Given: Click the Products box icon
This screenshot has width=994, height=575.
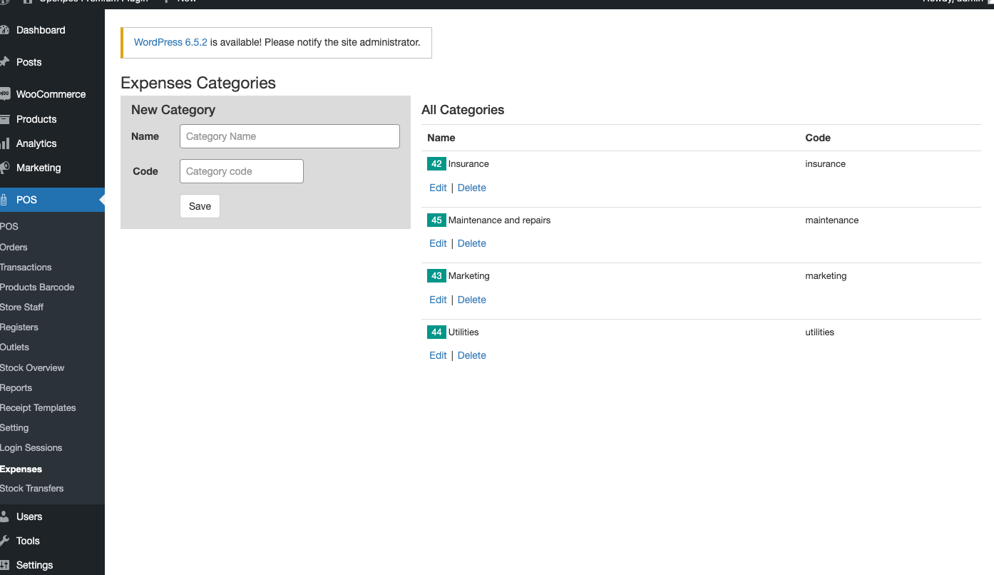Looking at the screenshot, I should click(x=4, y=119).
